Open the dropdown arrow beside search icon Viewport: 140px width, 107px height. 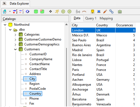coord(10,11)
